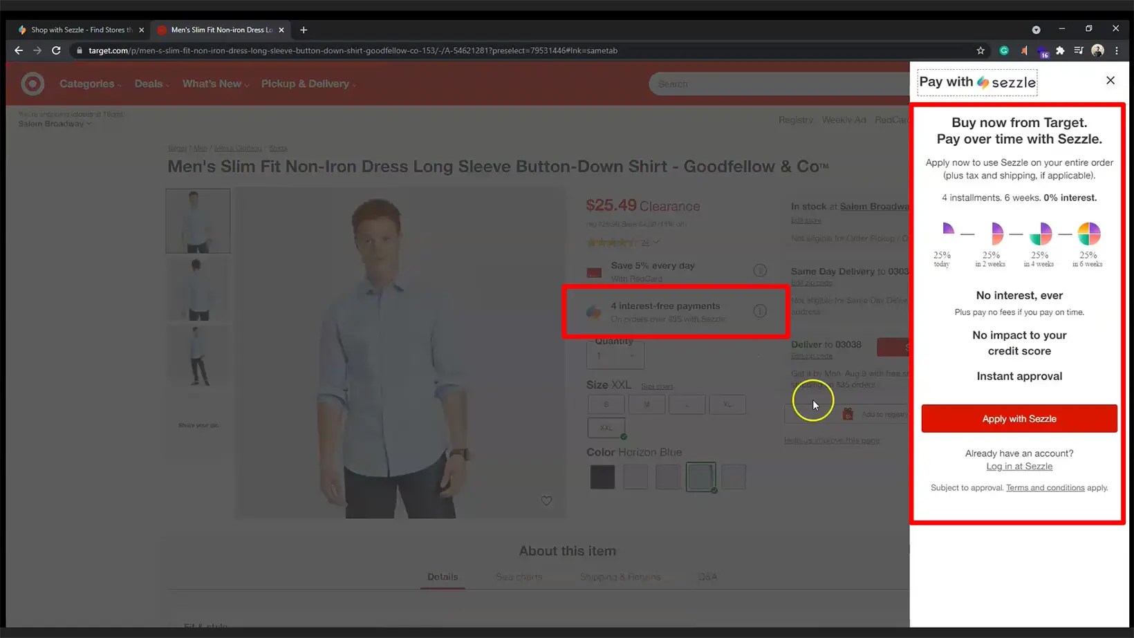Click the browser forward arrow

click(37, 50)
